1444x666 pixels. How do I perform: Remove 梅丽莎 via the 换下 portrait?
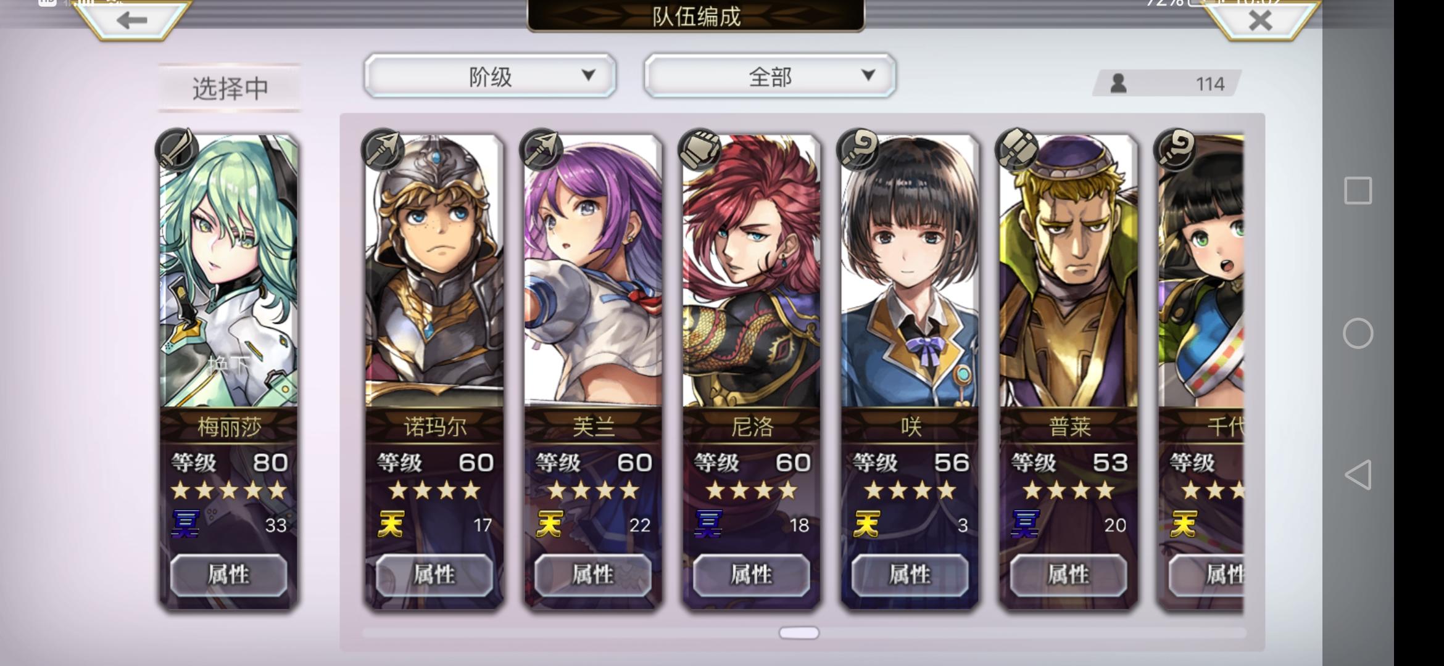point(228,271)
